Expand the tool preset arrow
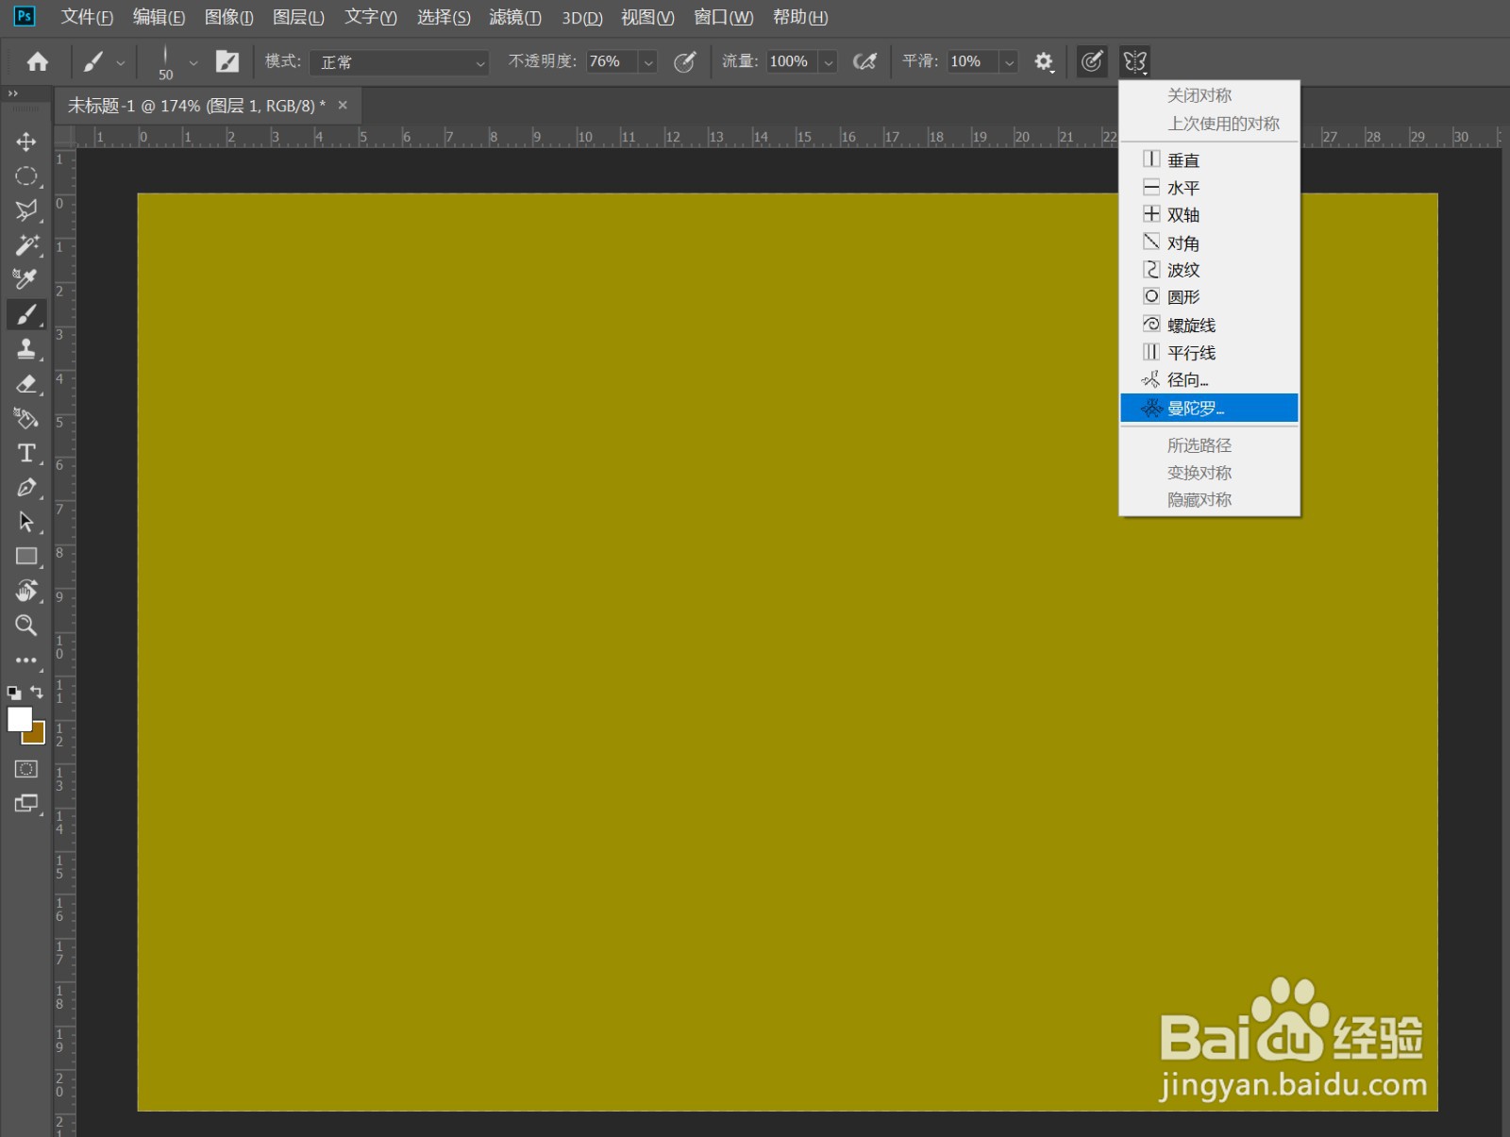 [120, 62]
